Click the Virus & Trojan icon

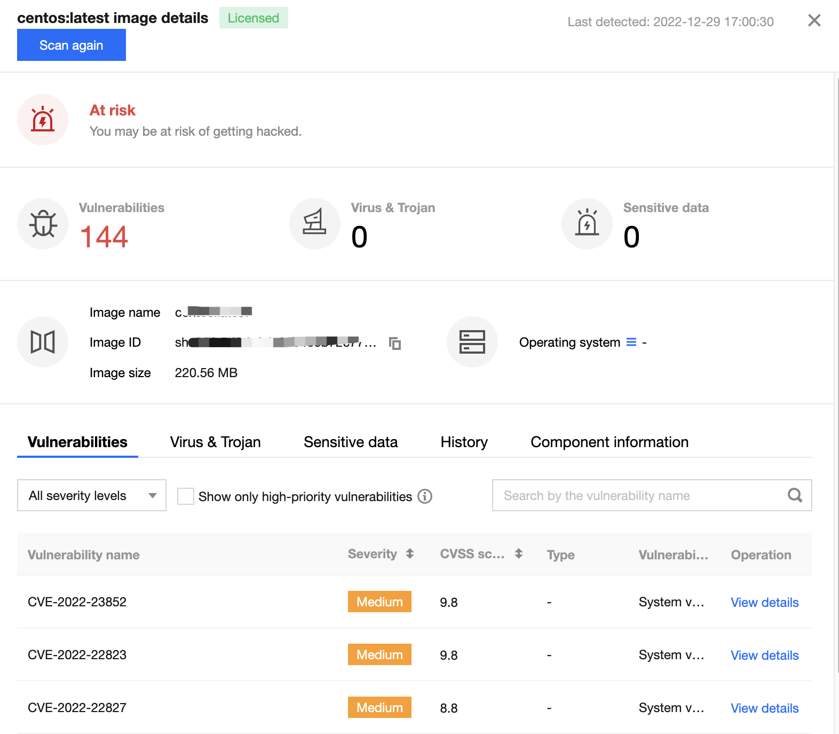click(x=315, y=224)
